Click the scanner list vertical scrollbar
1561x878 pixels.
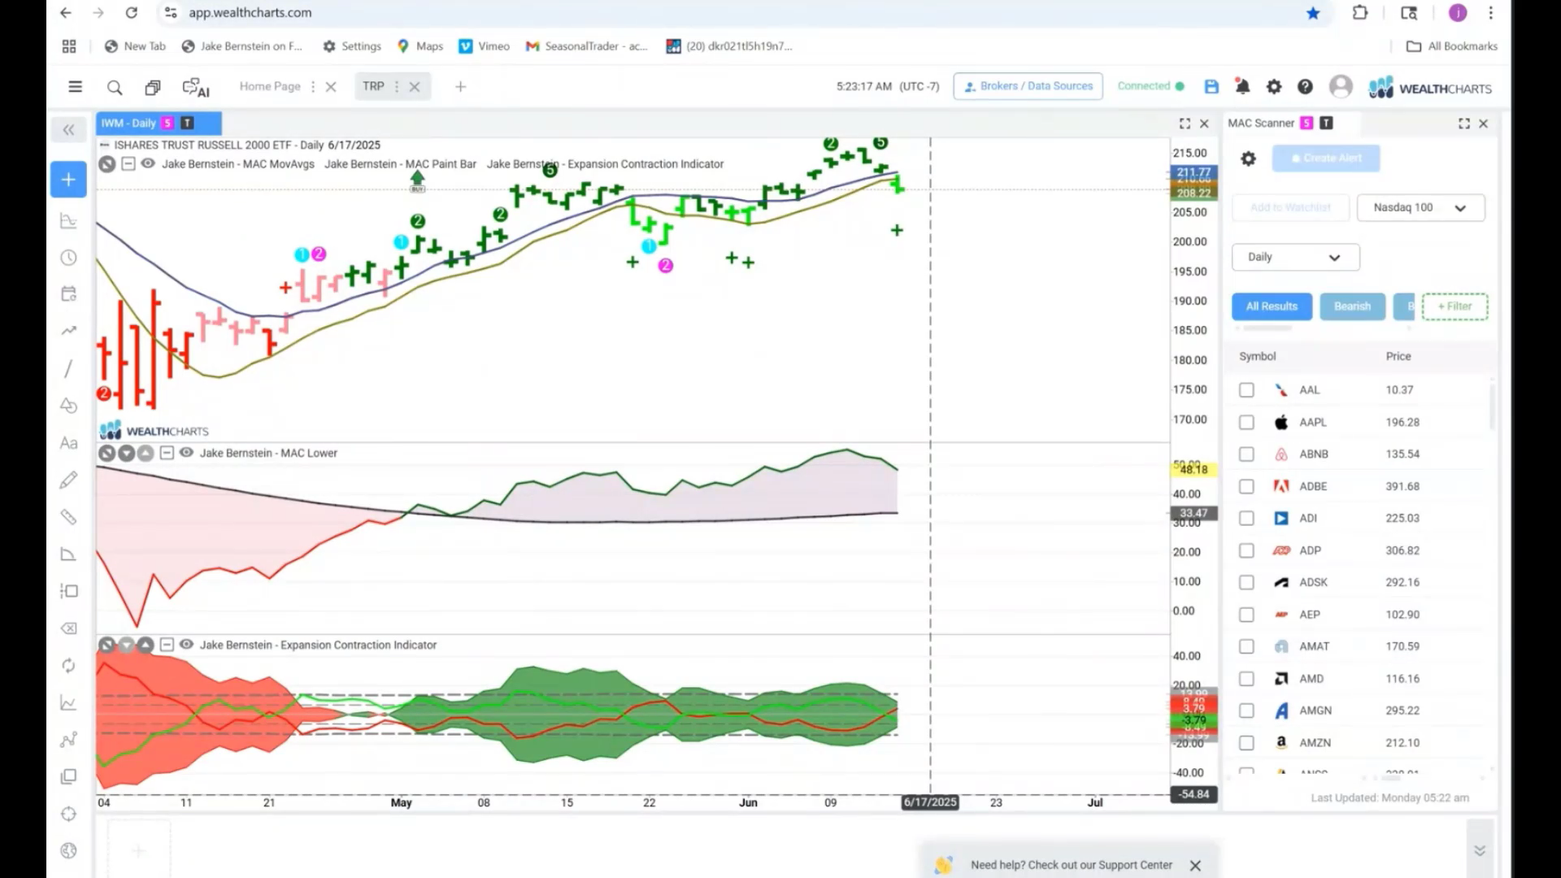click(x=1492, y=406)
